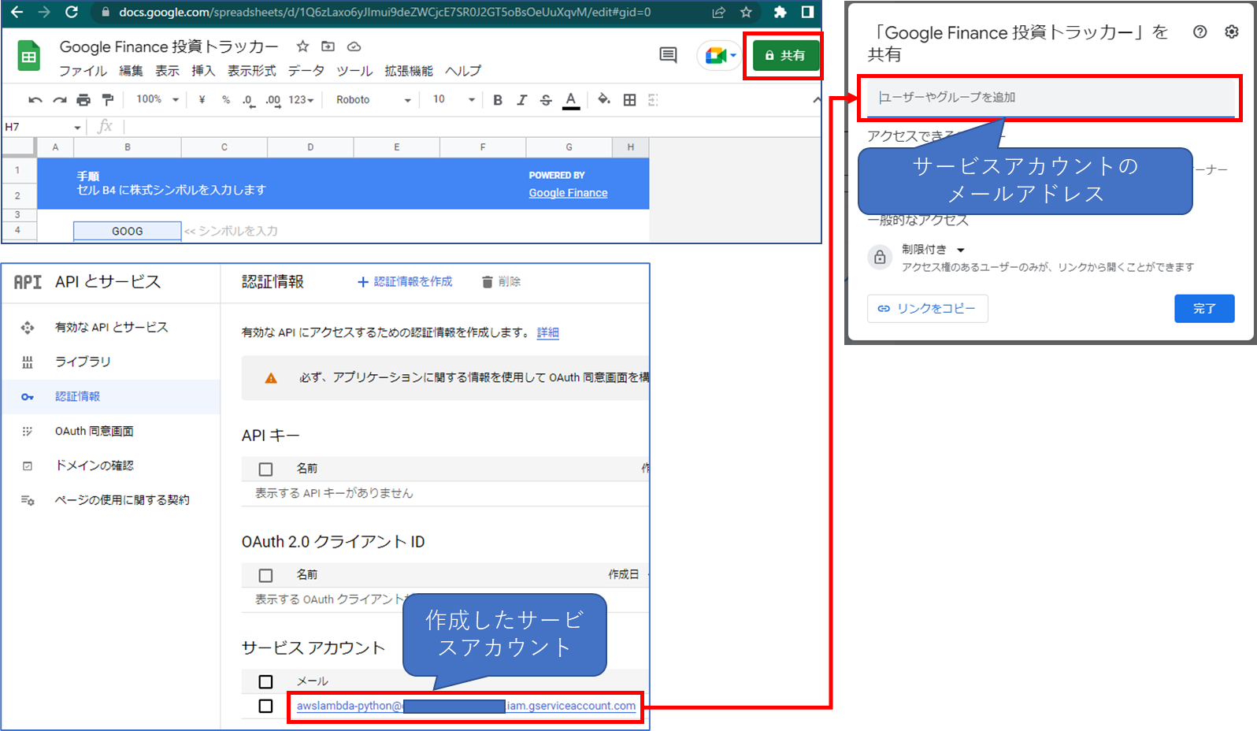This screenshot has width=1257, height=731.
Task: Click the 削除 trash button
Action: pos(501,281)
